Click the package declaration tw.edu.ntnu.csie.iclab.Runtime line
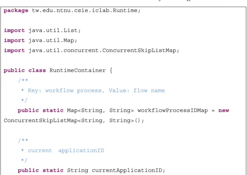247x175 pixels. pyautogui.click(x=72, y=11)
